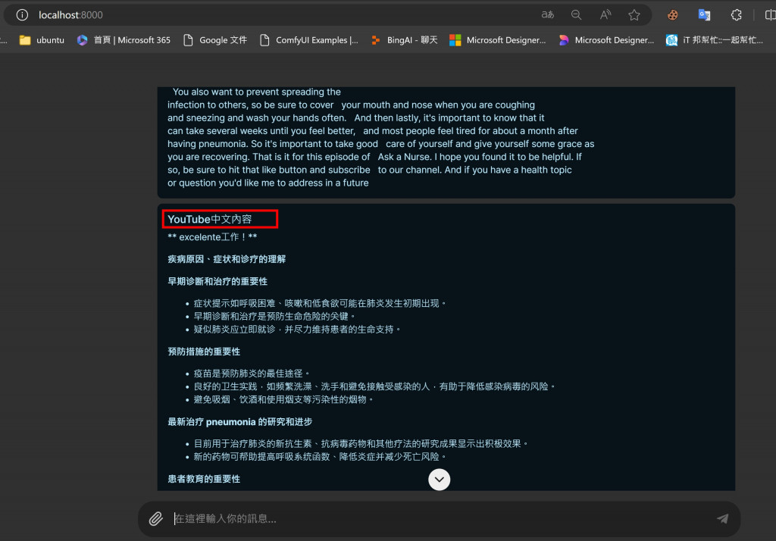Open the BingAI - 聊天 bookmark

point(405,40)
